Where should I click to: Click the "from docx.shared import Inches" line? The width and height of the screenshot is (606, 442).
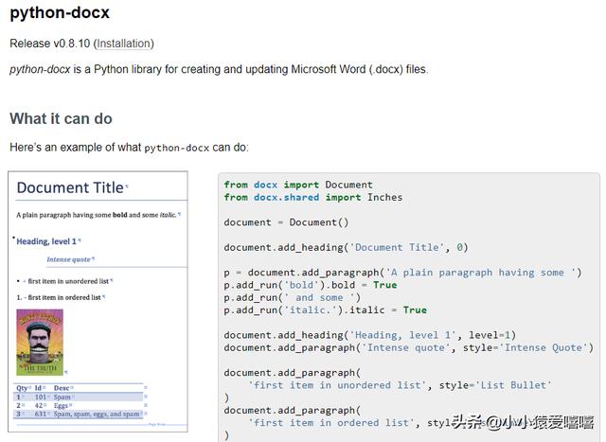[312, 197]
